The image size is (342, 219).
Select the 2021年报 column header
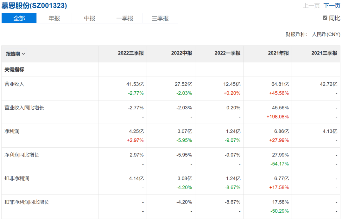(278, 53)
